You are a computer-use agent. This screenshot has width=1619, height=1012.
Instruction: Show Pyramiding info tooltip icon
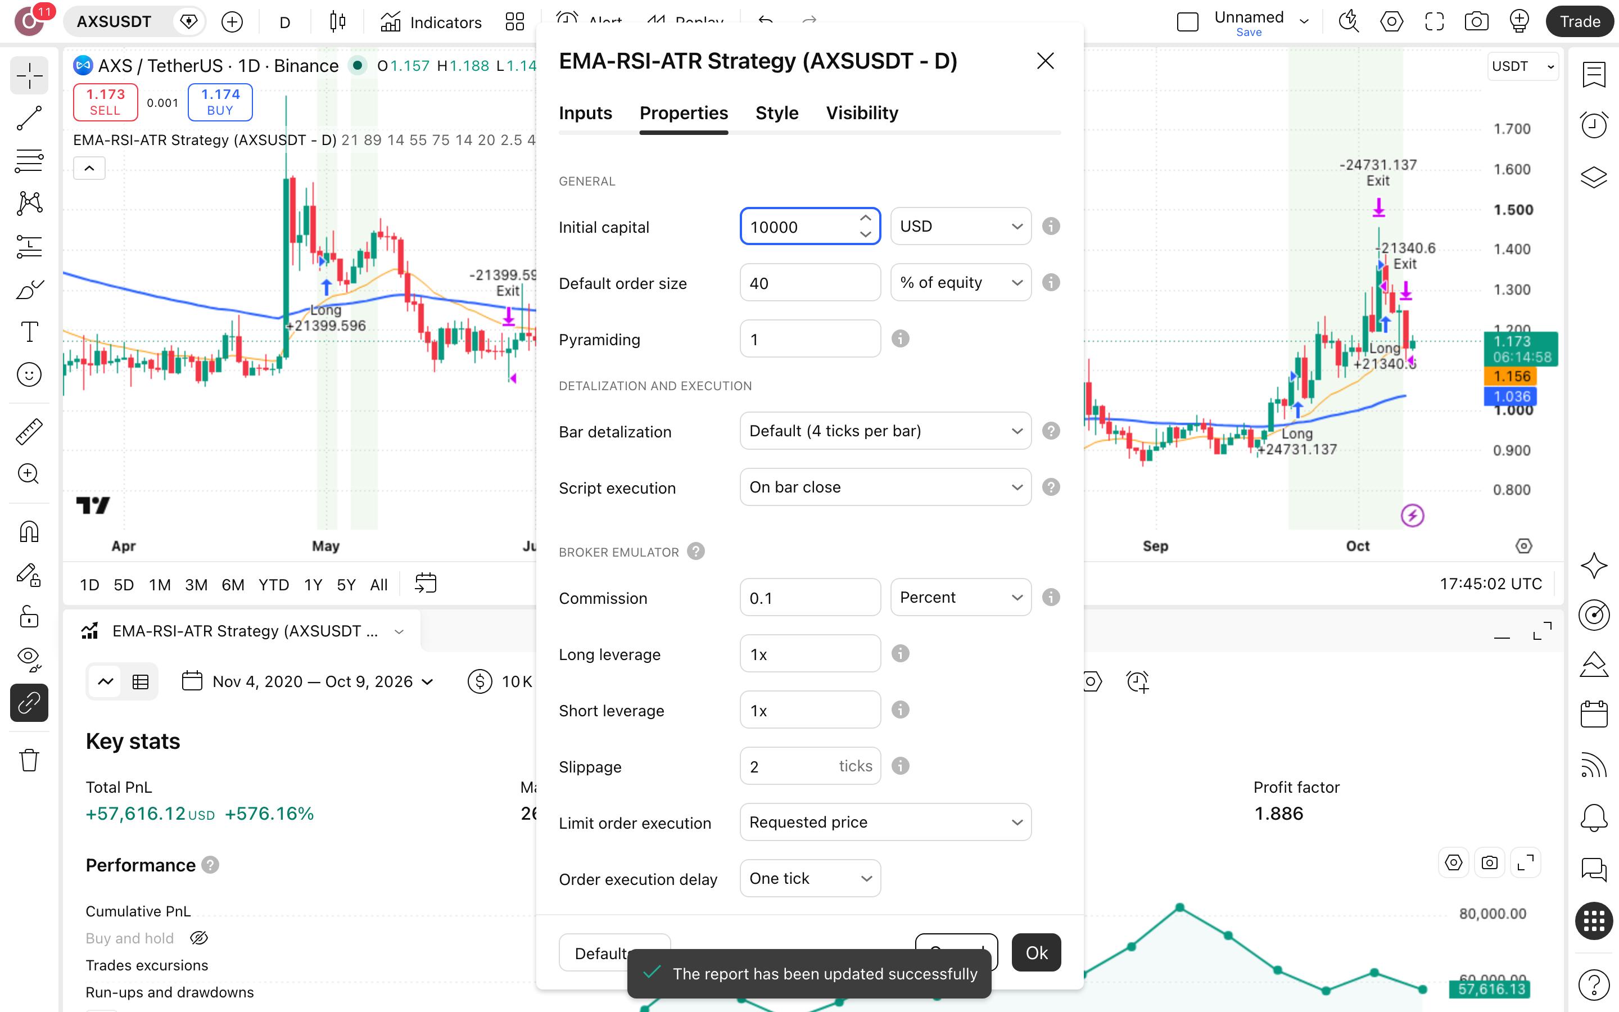901,338
